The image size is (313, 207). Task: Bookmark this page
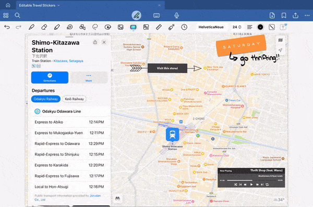(284, 15)
